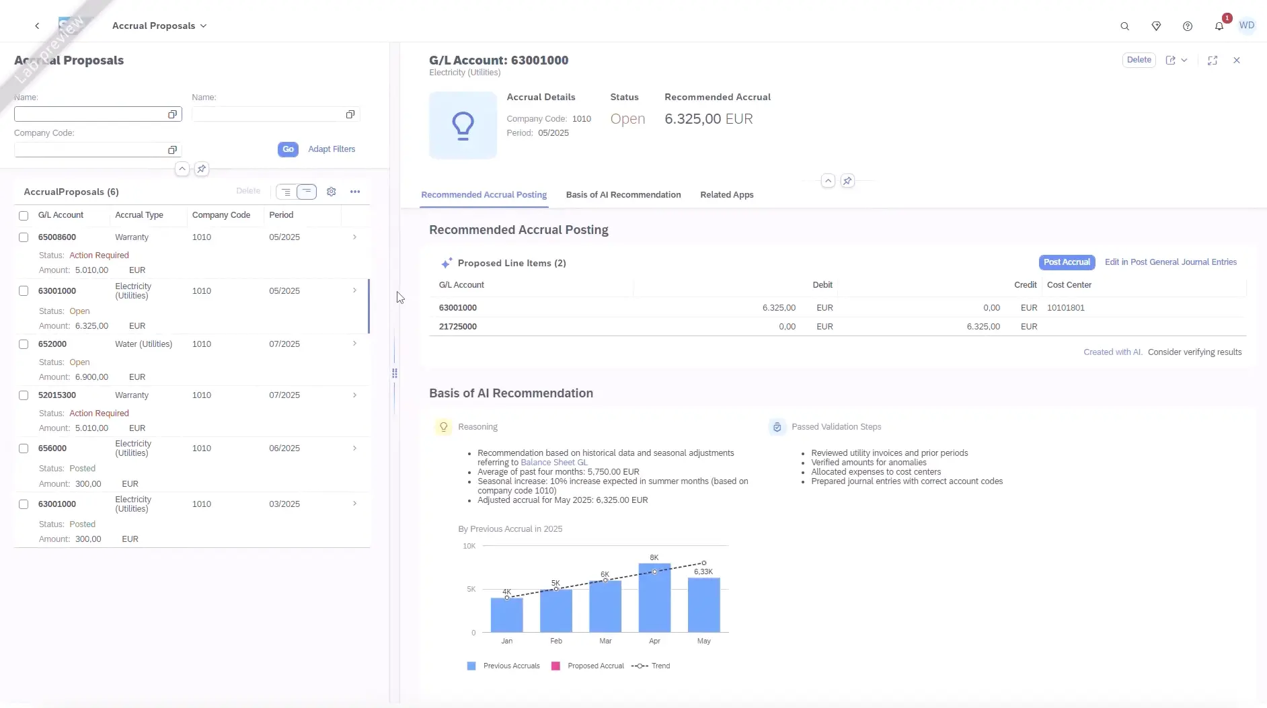The width and height of the screenshot is (1267, 708).
Task: Expand the share options dropdown arrow
Action: click(1184, 61)
